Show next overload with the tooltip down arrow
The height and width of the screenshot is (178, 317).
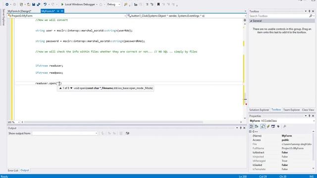tap(71, 88)
